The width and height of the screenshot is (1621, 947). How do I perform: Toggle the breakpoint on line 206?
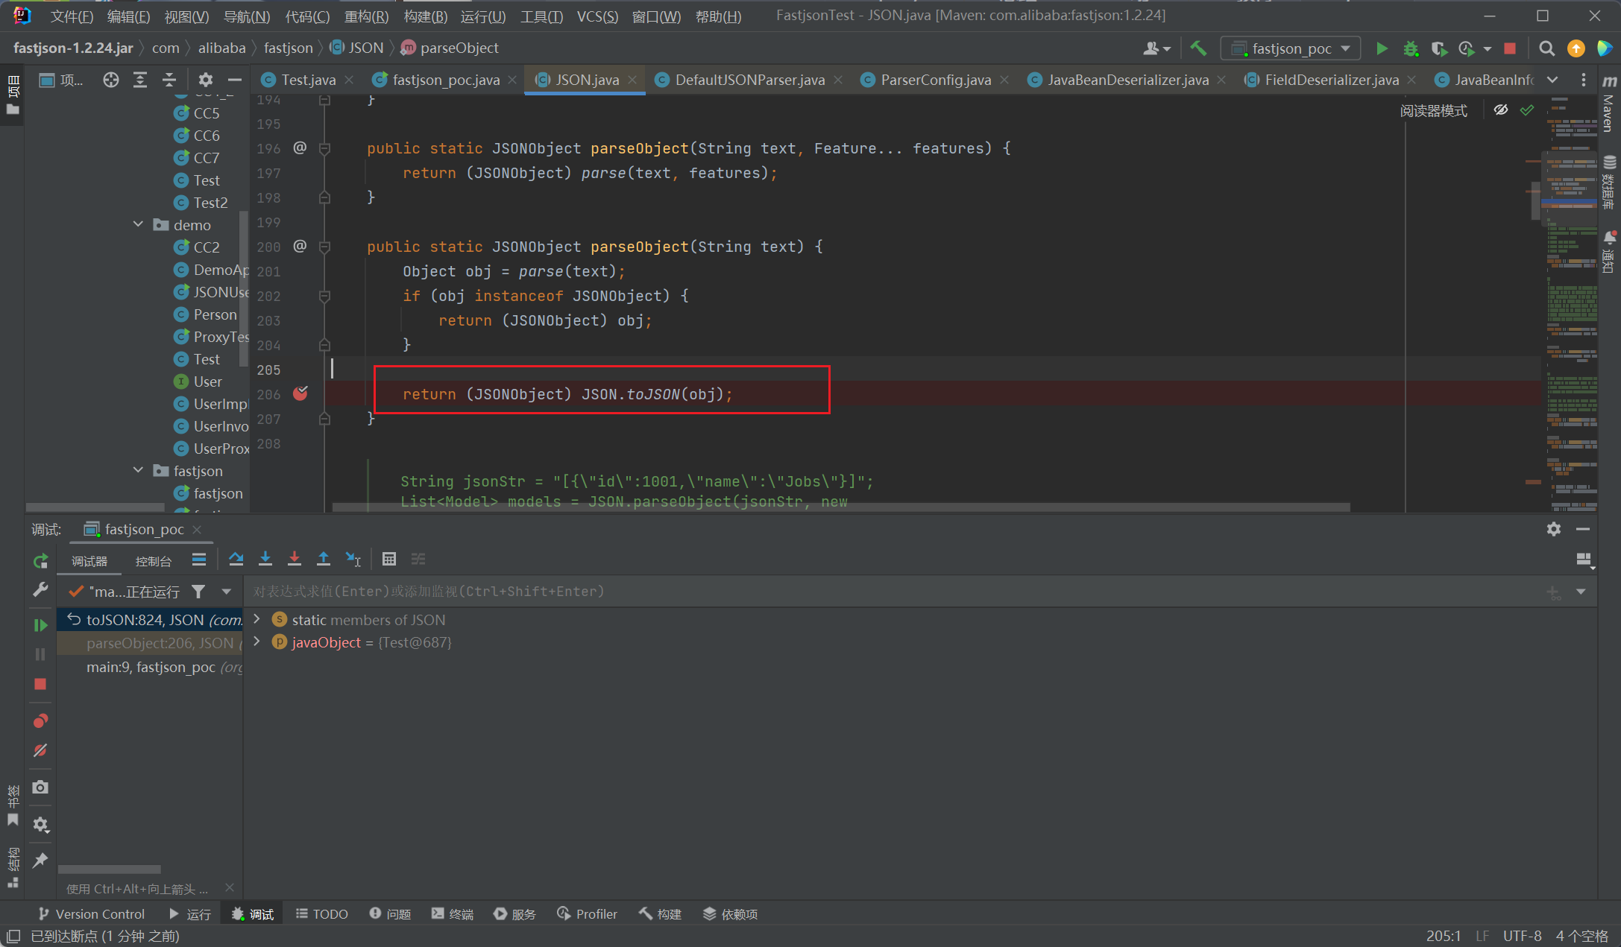pyautogui.click(x=300, y=393)
